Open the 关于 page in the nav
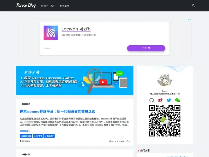The width and height of the screenshot is (209, 157). coord(53,6)
